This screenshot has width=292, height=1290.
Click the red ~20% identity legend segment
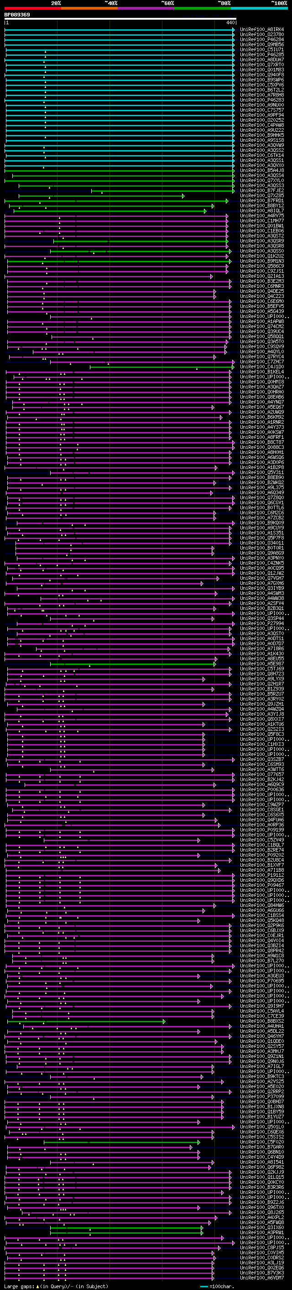[32, 8]
